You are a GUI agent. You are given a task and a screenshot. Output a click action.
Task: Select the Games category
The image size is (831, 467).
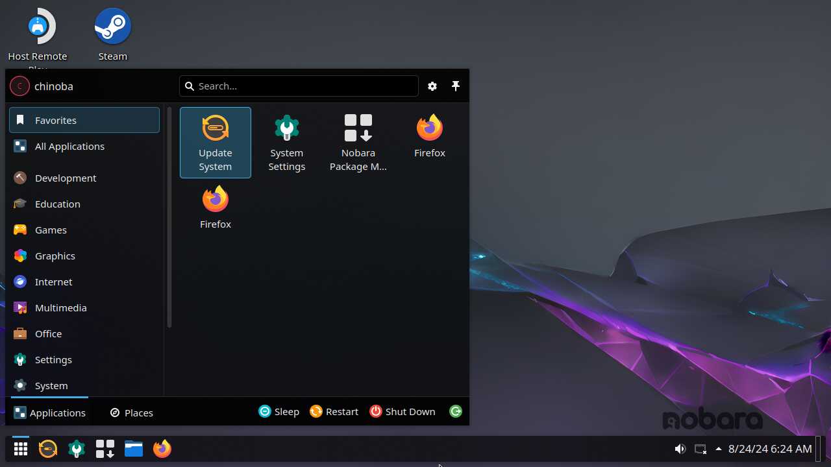[x=84, y=230]
